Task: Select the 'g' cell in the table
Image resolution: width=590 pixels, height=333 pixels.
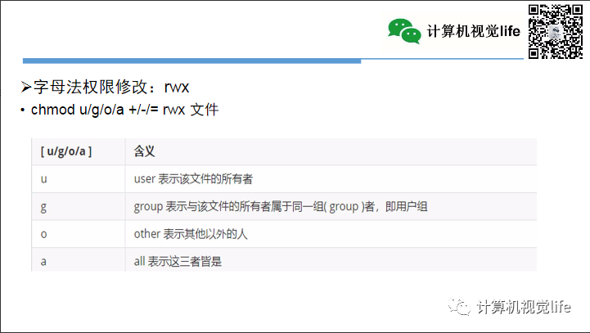Action: (x=43, y=206)
